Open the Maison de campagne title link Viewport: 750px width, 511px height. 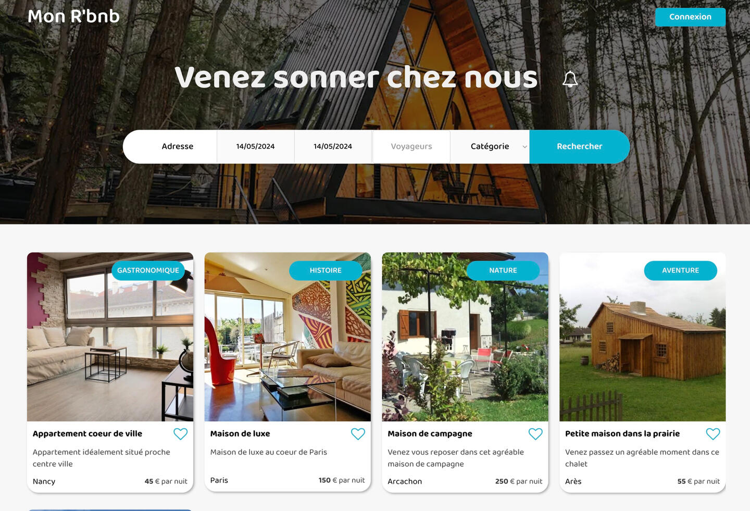pos(430,433)
